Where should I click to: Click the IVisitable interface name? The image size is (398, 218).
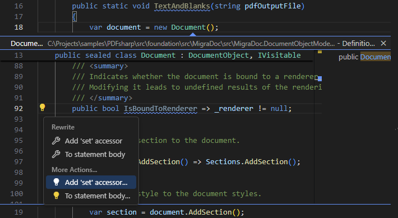pos(279,55)
